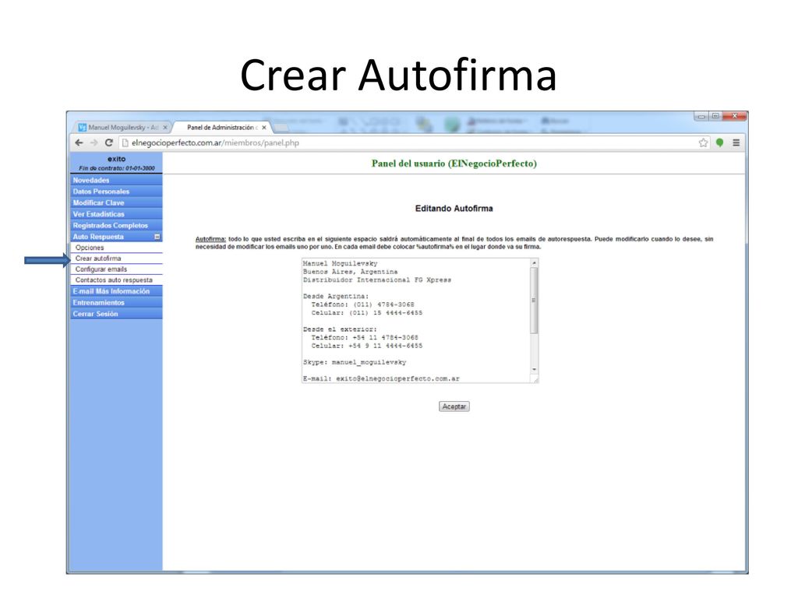
Task: Click the text area resize grip corner
Action: pyautogui.click(x=535, y=379)
